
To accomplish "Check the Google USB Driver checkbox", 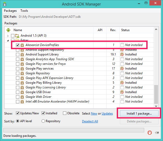I will point(18,92).
